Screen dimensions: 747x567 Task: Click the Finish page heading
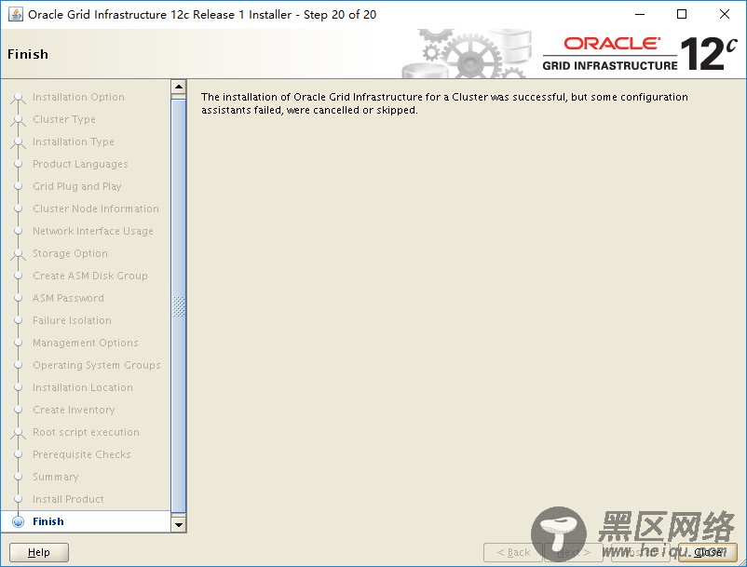(x=28, y=54)
